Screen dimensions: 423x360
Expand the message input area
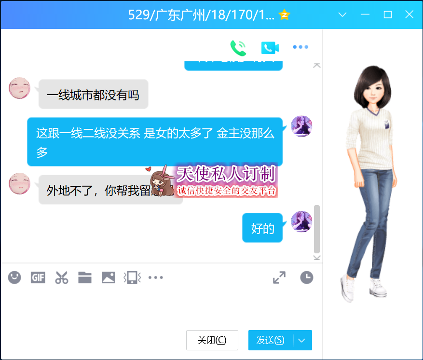pos(279,277)
